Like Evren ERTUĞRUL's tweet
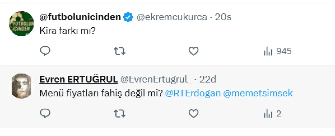The height and width of the screenshot is (136, 335). click(x=194, y=114)
